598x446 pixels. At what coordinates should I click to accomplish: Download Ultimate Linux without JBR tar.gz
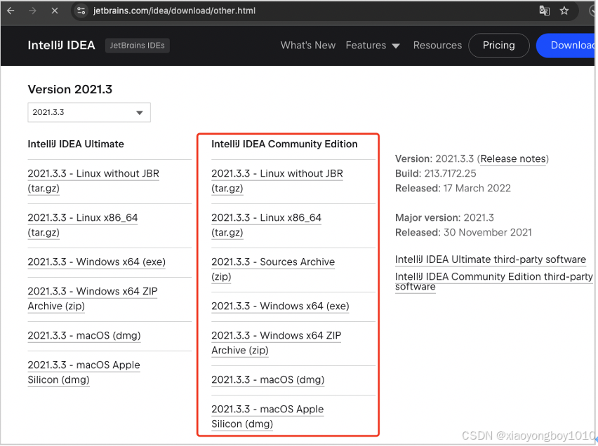tap(93, 181)
